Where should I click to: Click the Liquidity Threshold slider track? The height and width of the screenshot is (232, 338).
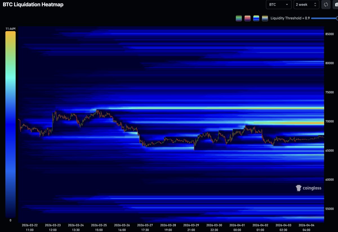tap(324, 18)
